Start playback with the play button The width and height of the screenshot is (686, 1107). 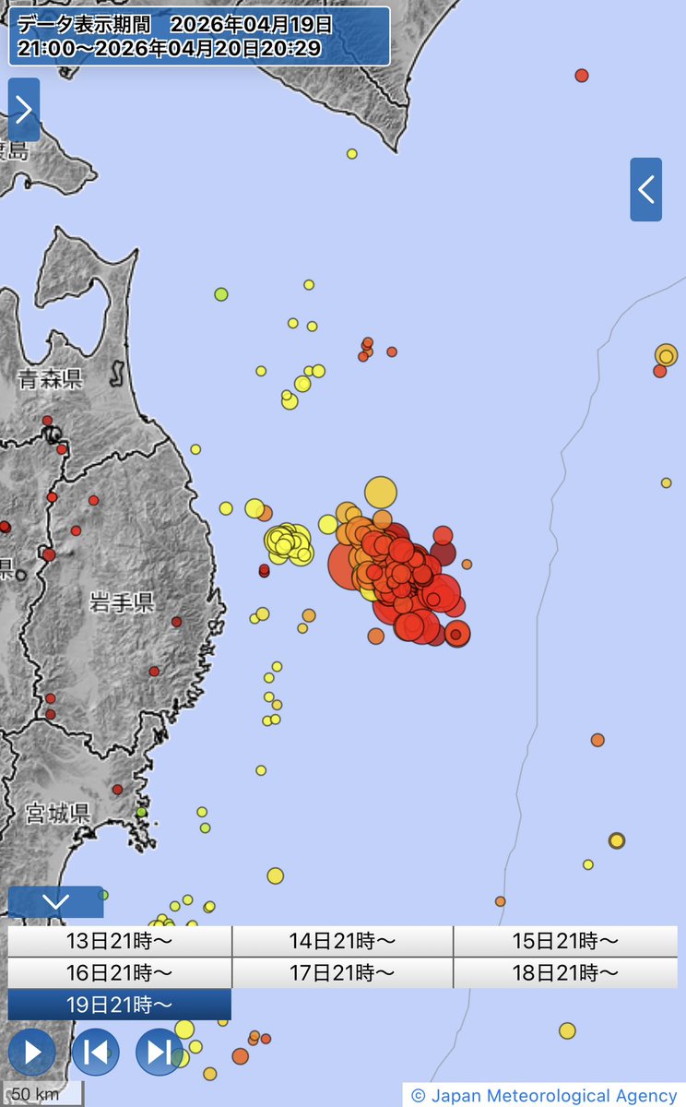click(32, 1052)
